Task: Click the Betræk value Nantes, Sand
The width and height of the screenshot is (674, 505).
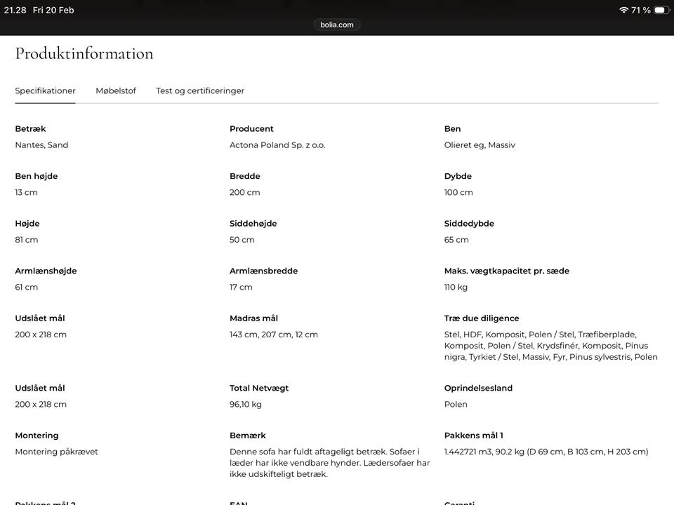Action: pos(41,145)
